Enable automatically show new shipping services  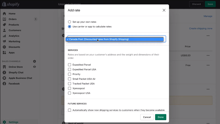[69, 110]
